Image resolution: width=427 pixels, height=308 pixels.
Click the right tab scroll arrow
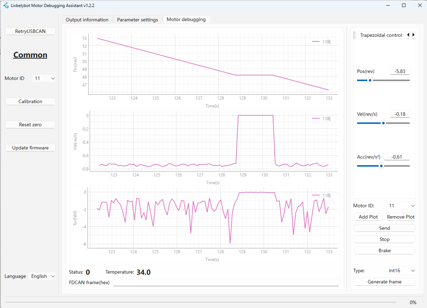coord(413,35)
